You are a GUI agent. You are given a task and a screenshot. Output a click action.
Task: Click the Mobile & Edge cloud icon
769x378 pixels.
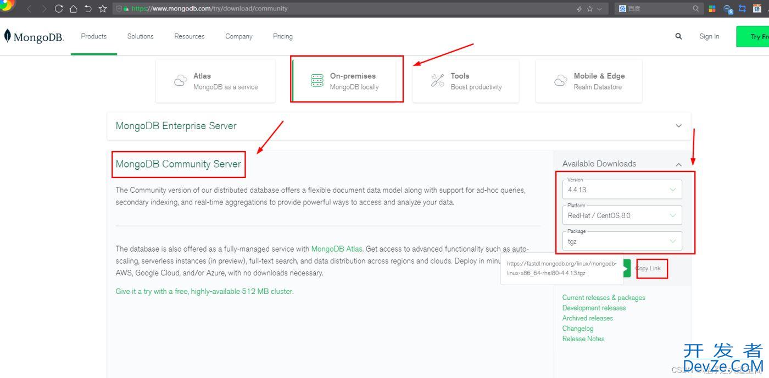coord(561,81)
